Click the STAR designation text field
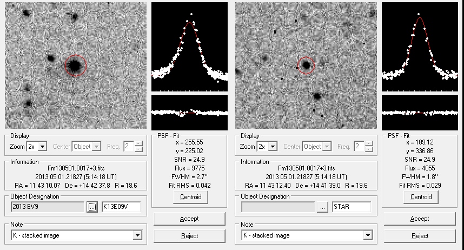The width and height of the screenshot is (464, 250). pyautogui.click(x=351, y=207)
